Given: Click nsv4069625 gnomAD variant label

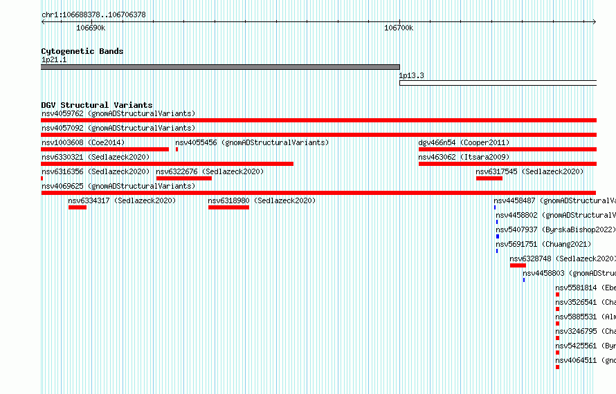Looking at the screenshot, I should click(118, 186).
